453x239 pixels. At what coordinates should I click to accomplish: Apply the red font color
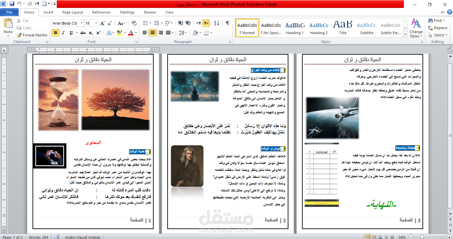(x=131, y=33)
